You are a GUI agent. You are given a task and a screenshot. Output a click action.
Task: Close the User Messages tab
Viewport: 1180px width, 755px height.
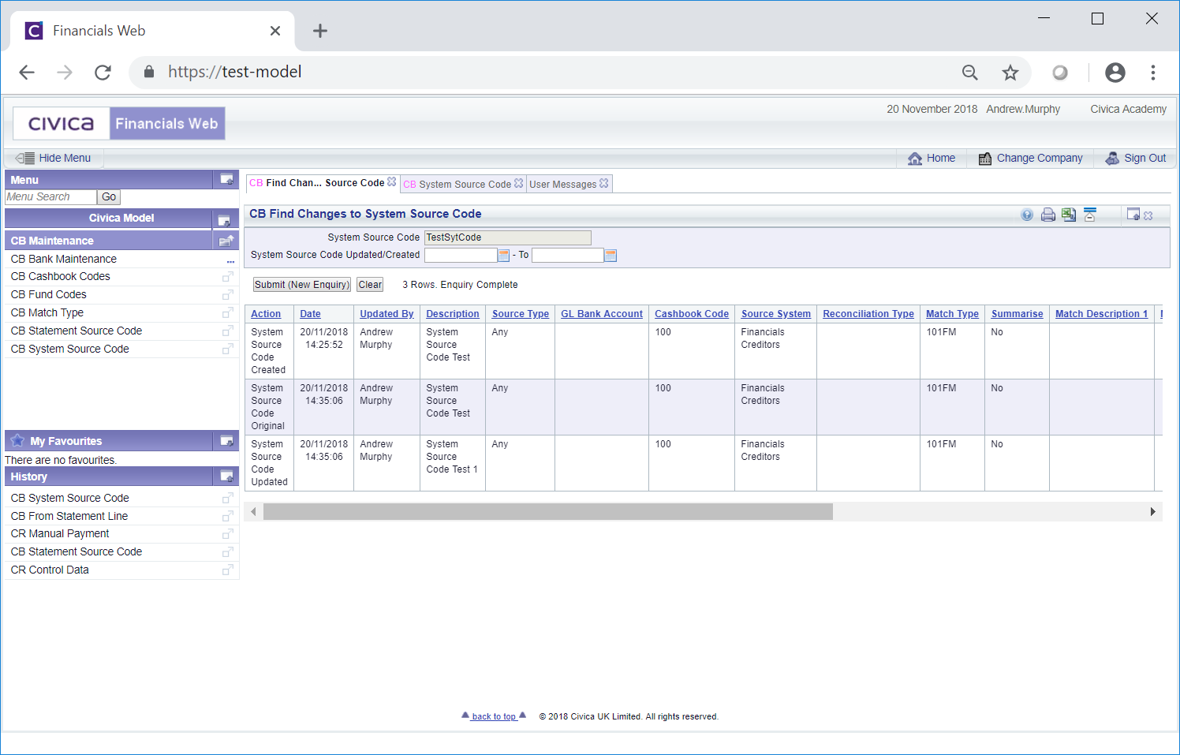(603, 183)
